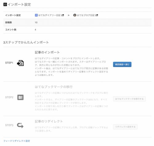Click the black D icon beside インポート設定 heading
154x146 pixels.
point(5,5)
